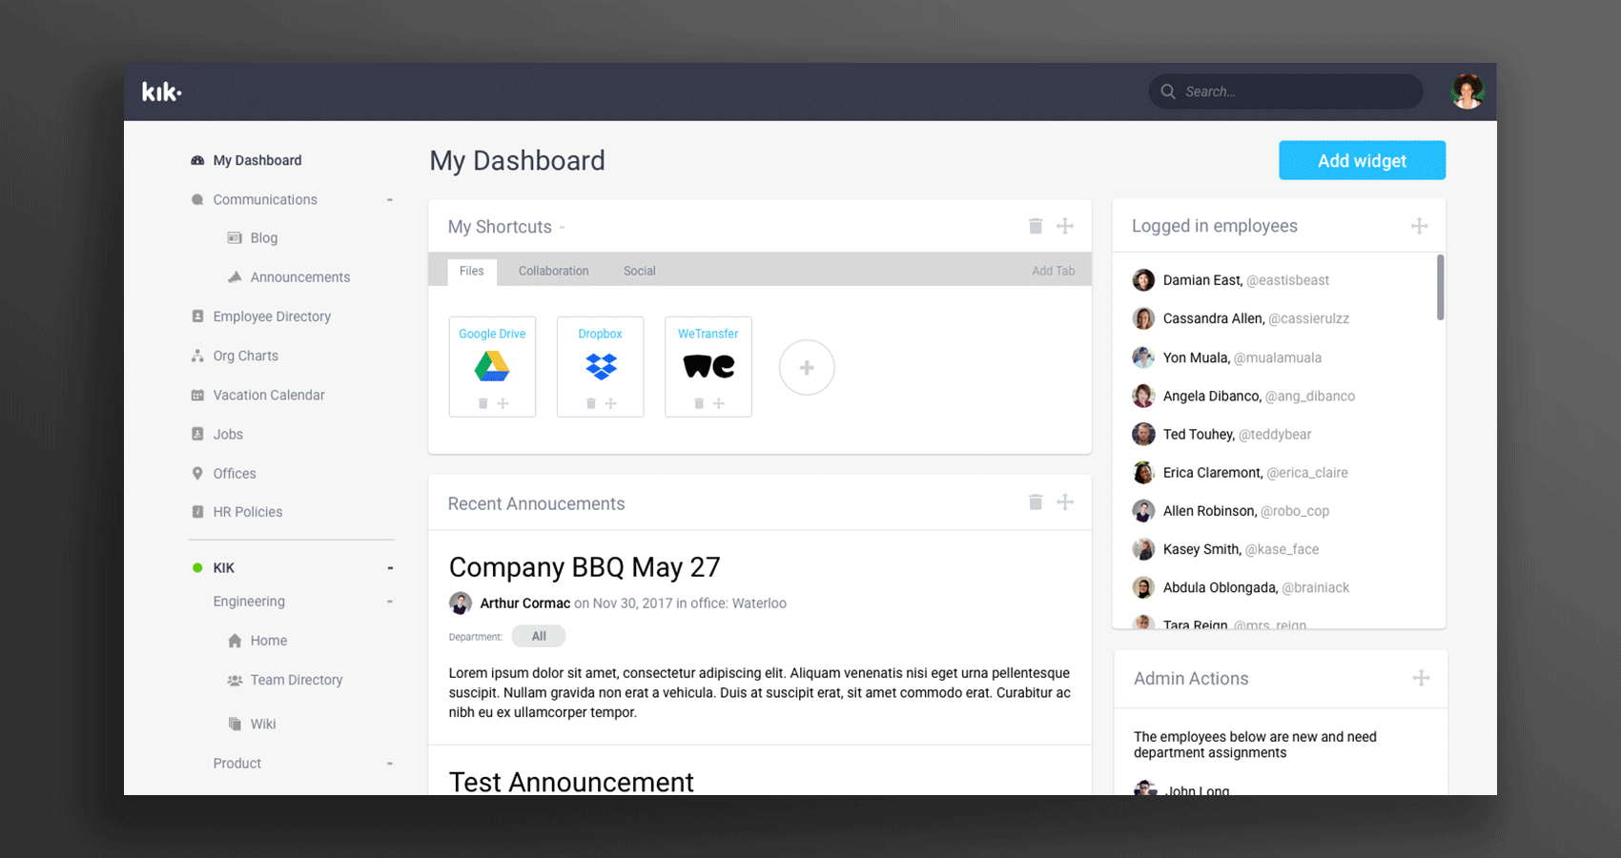Collapse the Communications section

[x=390, y=199]
